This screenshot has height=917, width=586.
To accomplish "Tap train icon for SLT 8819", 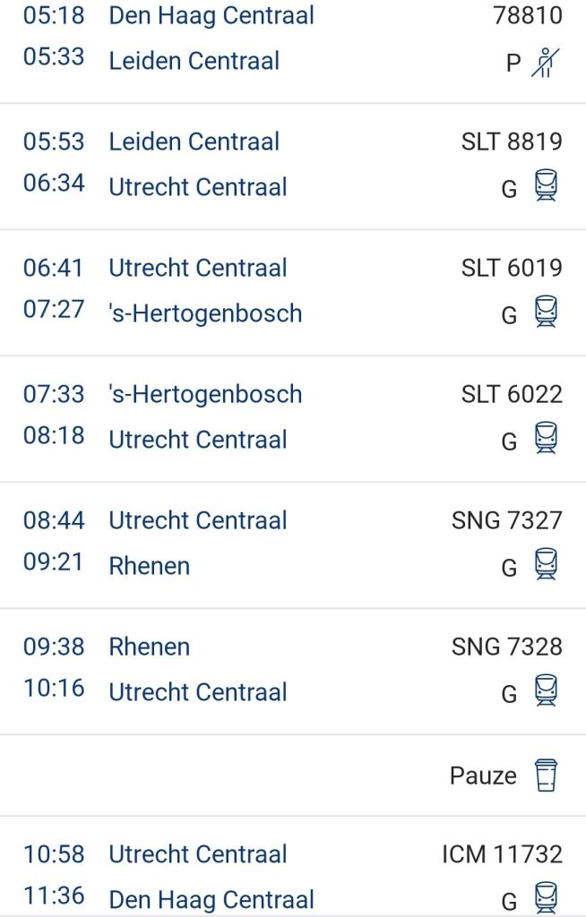I will 546,185.
